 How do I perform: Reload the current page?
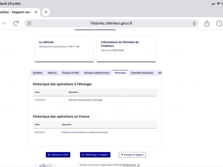pyautogui.click(x=16, y=23)
